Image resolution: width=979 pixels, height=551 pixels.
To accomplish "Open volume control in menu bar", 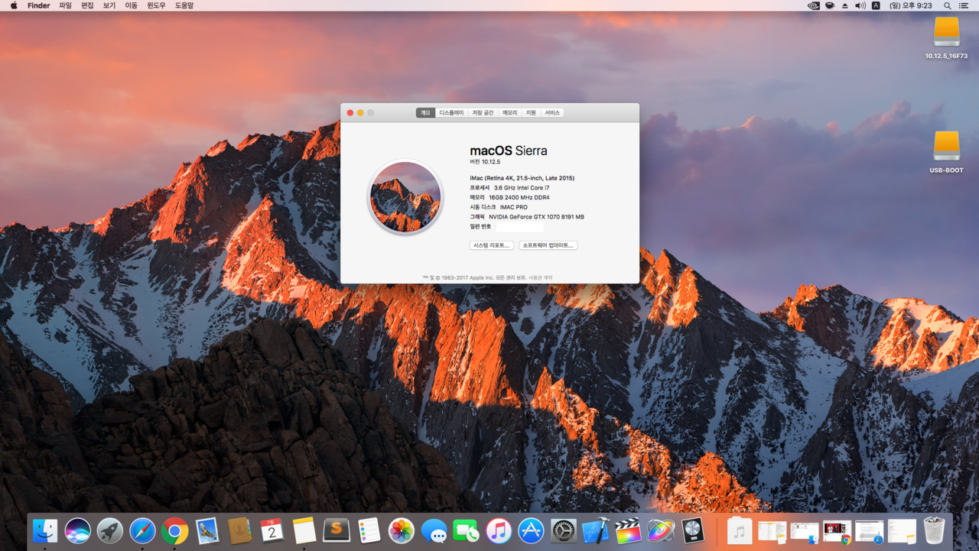I will pyautogui.click(x=860, y=5).
